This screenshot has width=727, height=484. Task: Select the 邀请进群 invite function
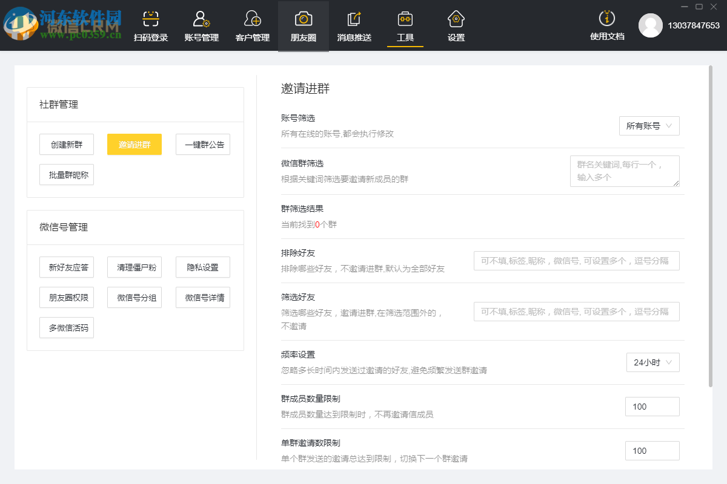point(134,144)
